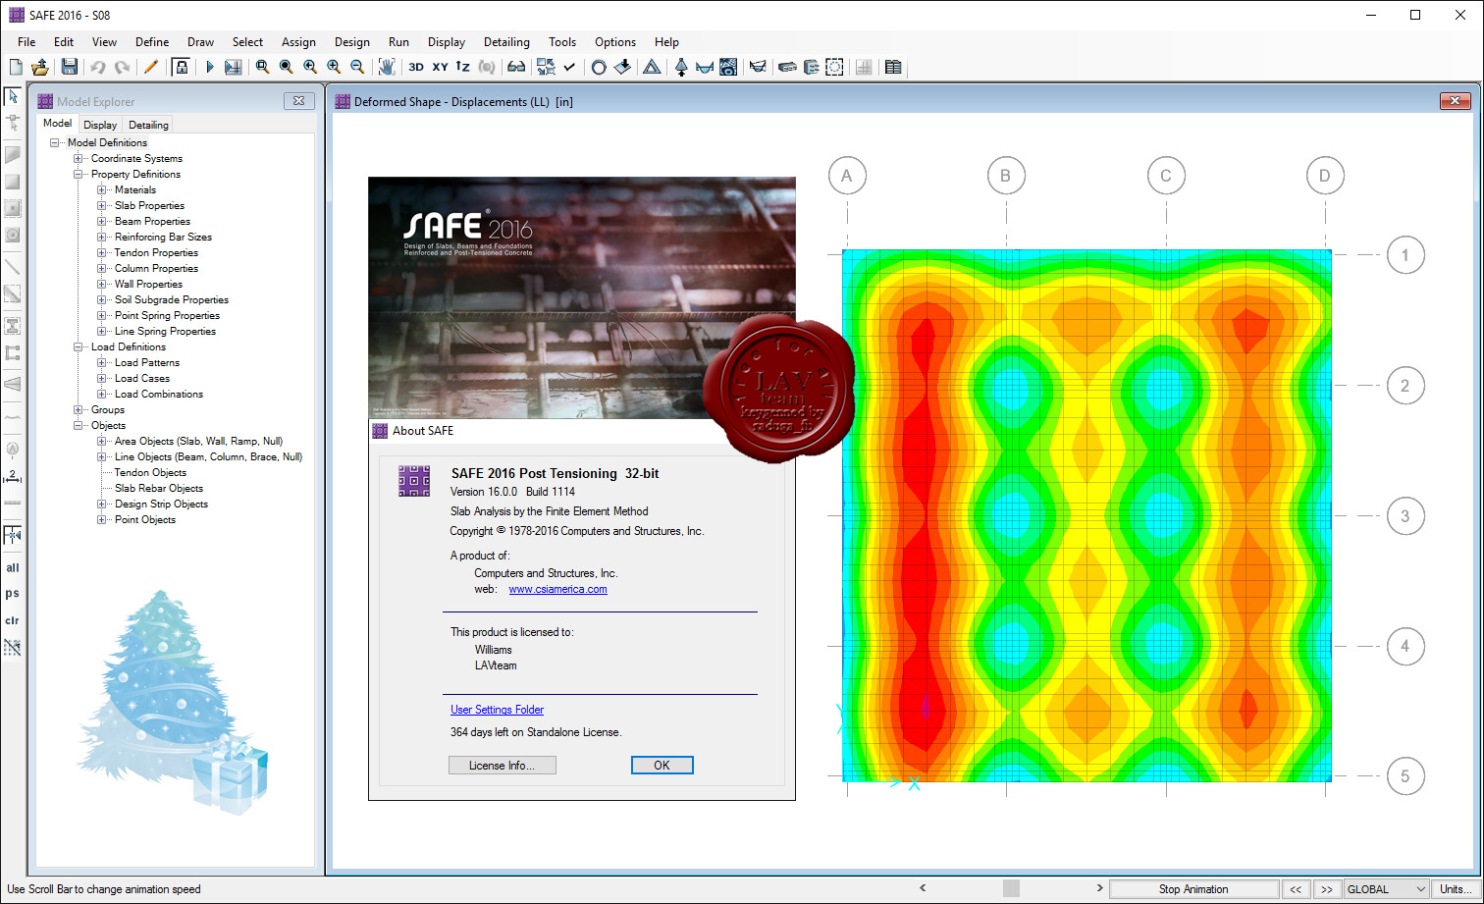
Task: Click the Show Undeformed Shape circle icon
Action: 599,67
